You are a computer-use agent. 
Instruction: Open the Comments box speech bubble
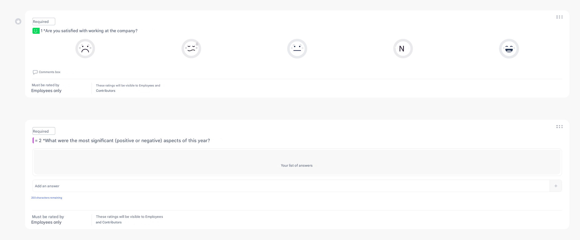point(35,72)
